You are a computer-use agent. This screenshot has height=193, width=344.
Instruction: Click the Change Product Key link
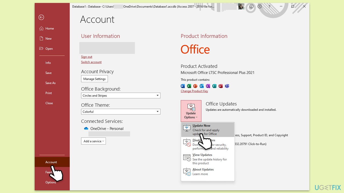coord(194,91)
